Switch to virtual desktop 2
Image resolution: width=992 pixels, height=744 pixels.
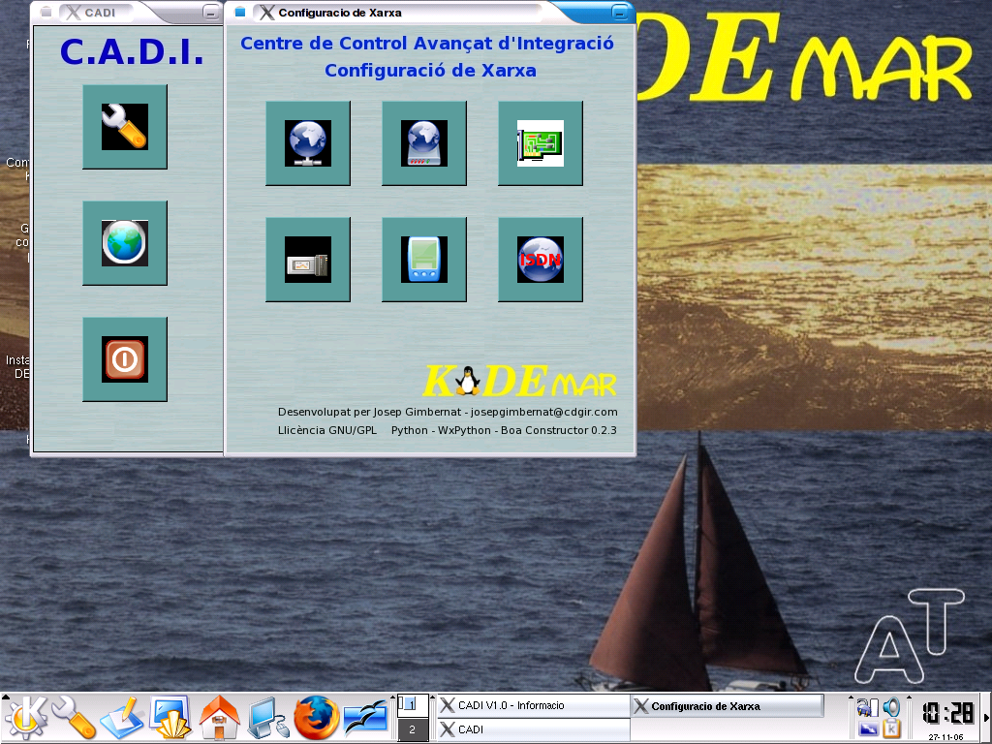(x=412, y=730)
